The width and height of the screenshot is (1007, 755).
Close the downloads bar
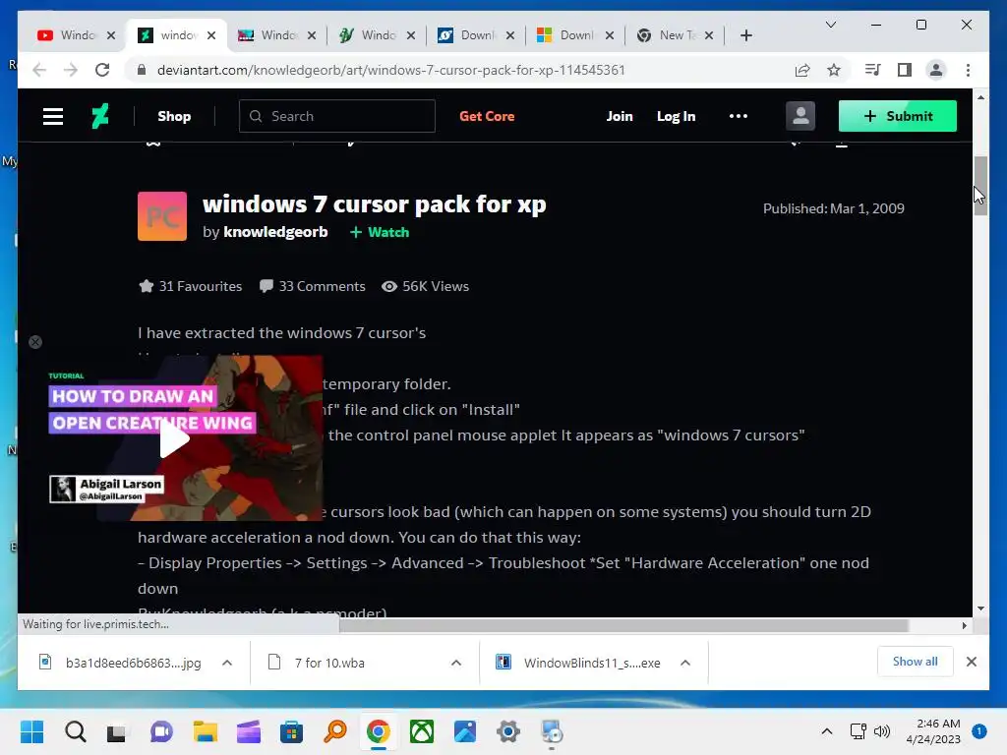(x=971, y=662)
